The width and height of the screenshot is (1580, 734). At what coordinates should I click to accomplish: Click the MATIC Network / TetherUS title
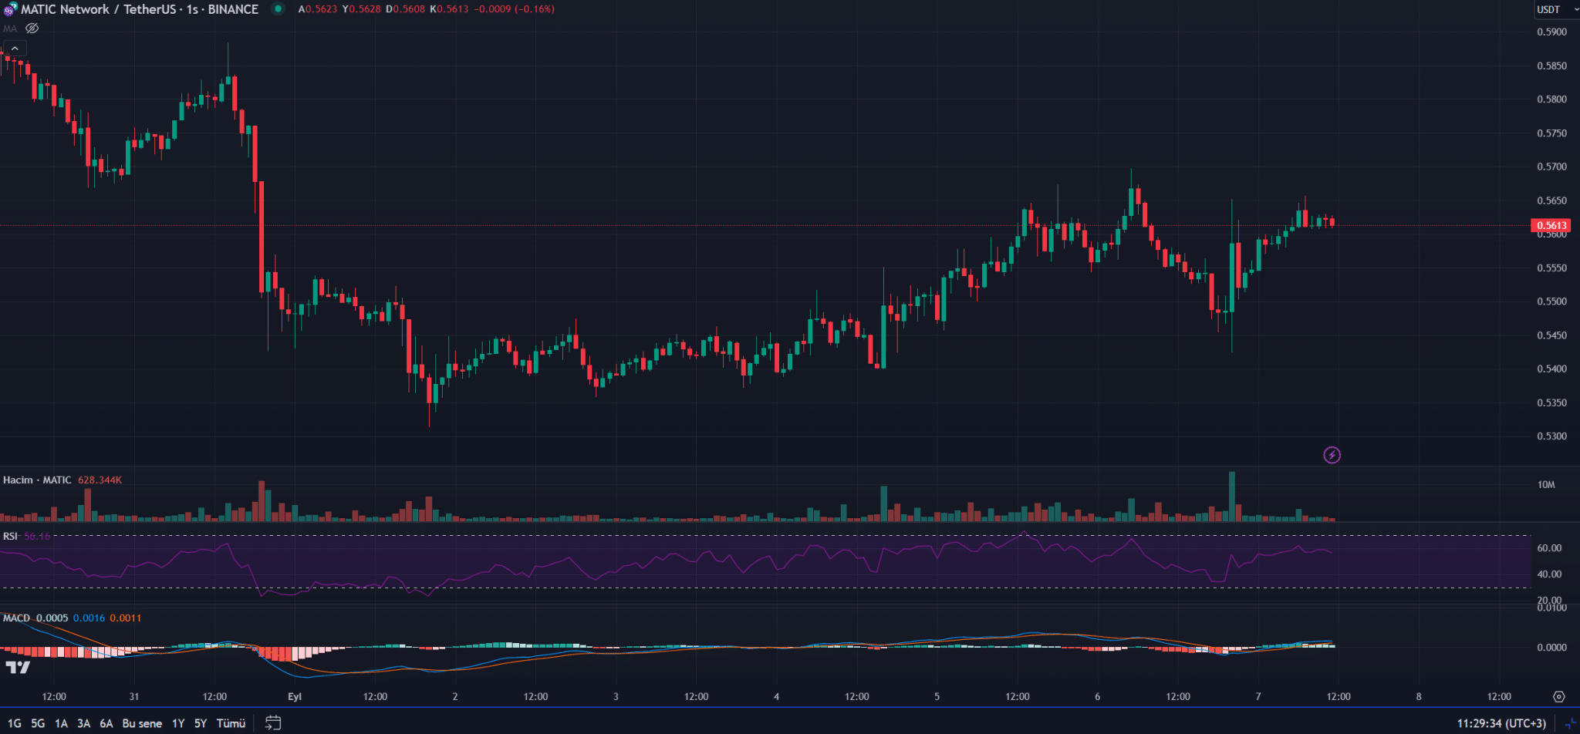pyautogui.click(x=139, y=9)
